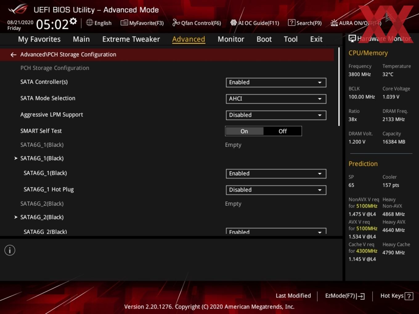Click the settings list vertical scrollbar
Viewport: 419px width, 314px height.
339,87
